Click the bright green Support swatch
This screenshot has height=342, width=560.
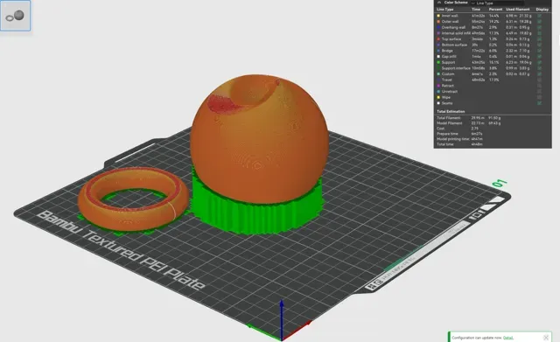tap(438, 62)
